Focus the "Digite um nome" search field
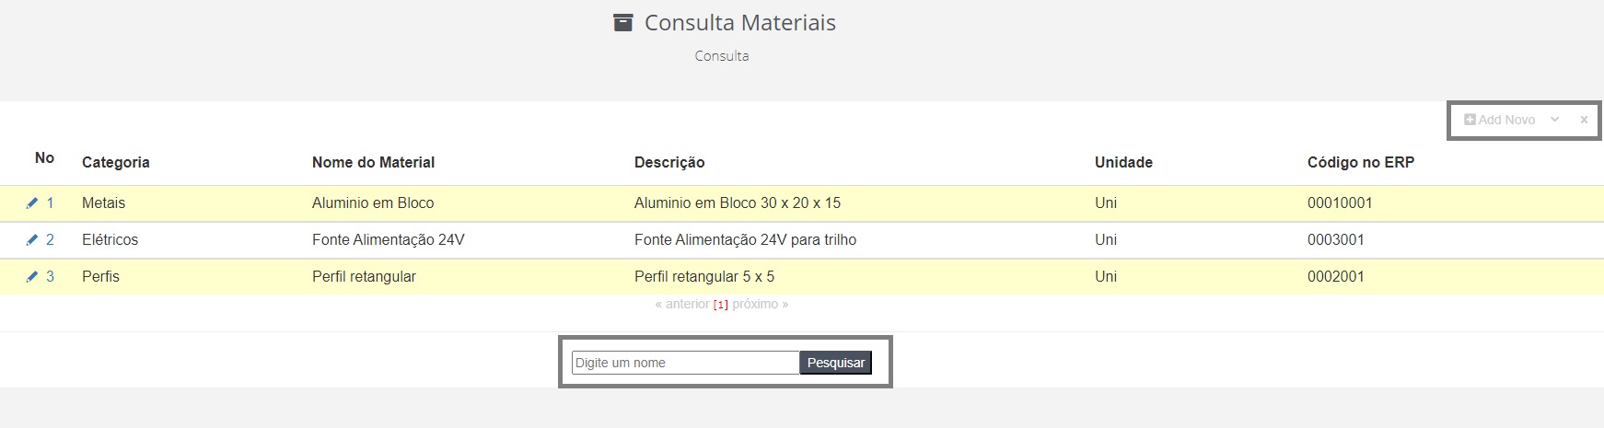The height and width of the screenshot is (428, 1604). click(x=685, y=363)
